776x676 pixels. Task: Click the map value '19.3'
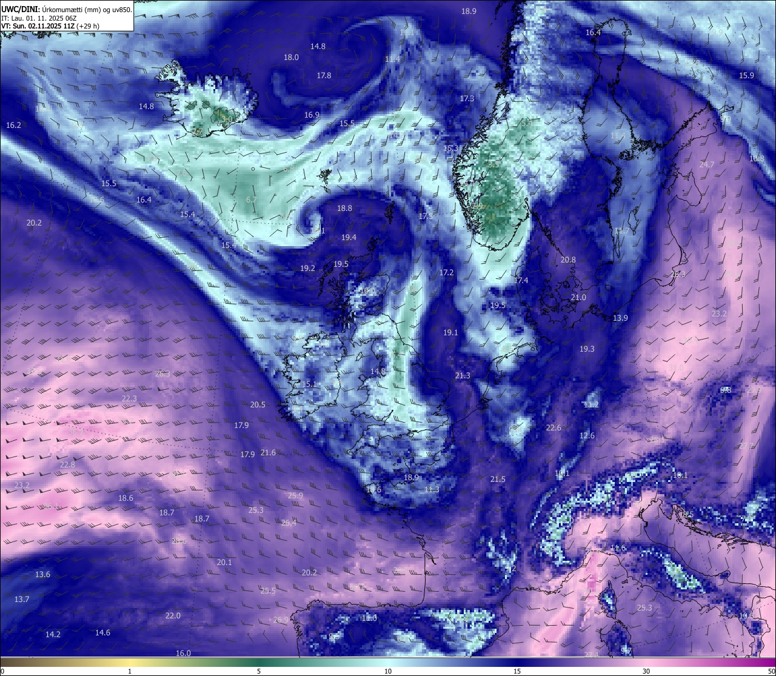587,349
